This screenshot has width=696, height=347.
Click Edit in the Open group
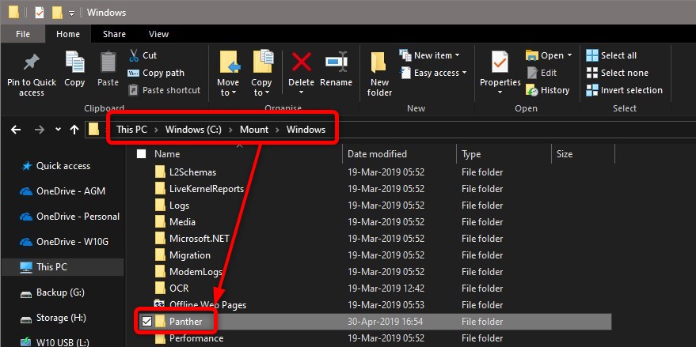542,73
